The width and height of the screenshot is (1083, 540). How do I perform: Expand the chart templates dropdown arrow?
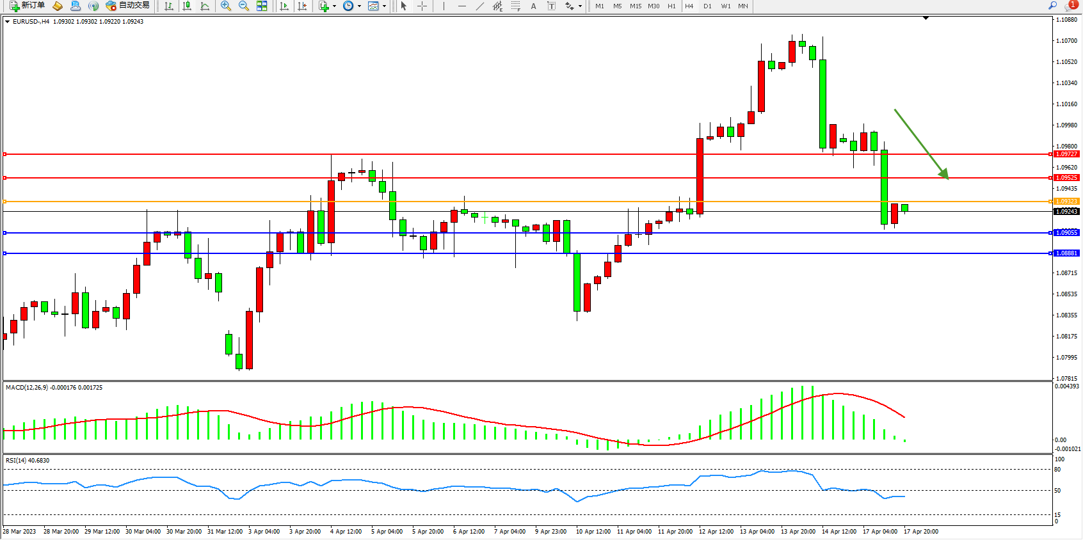coord(384,6)
